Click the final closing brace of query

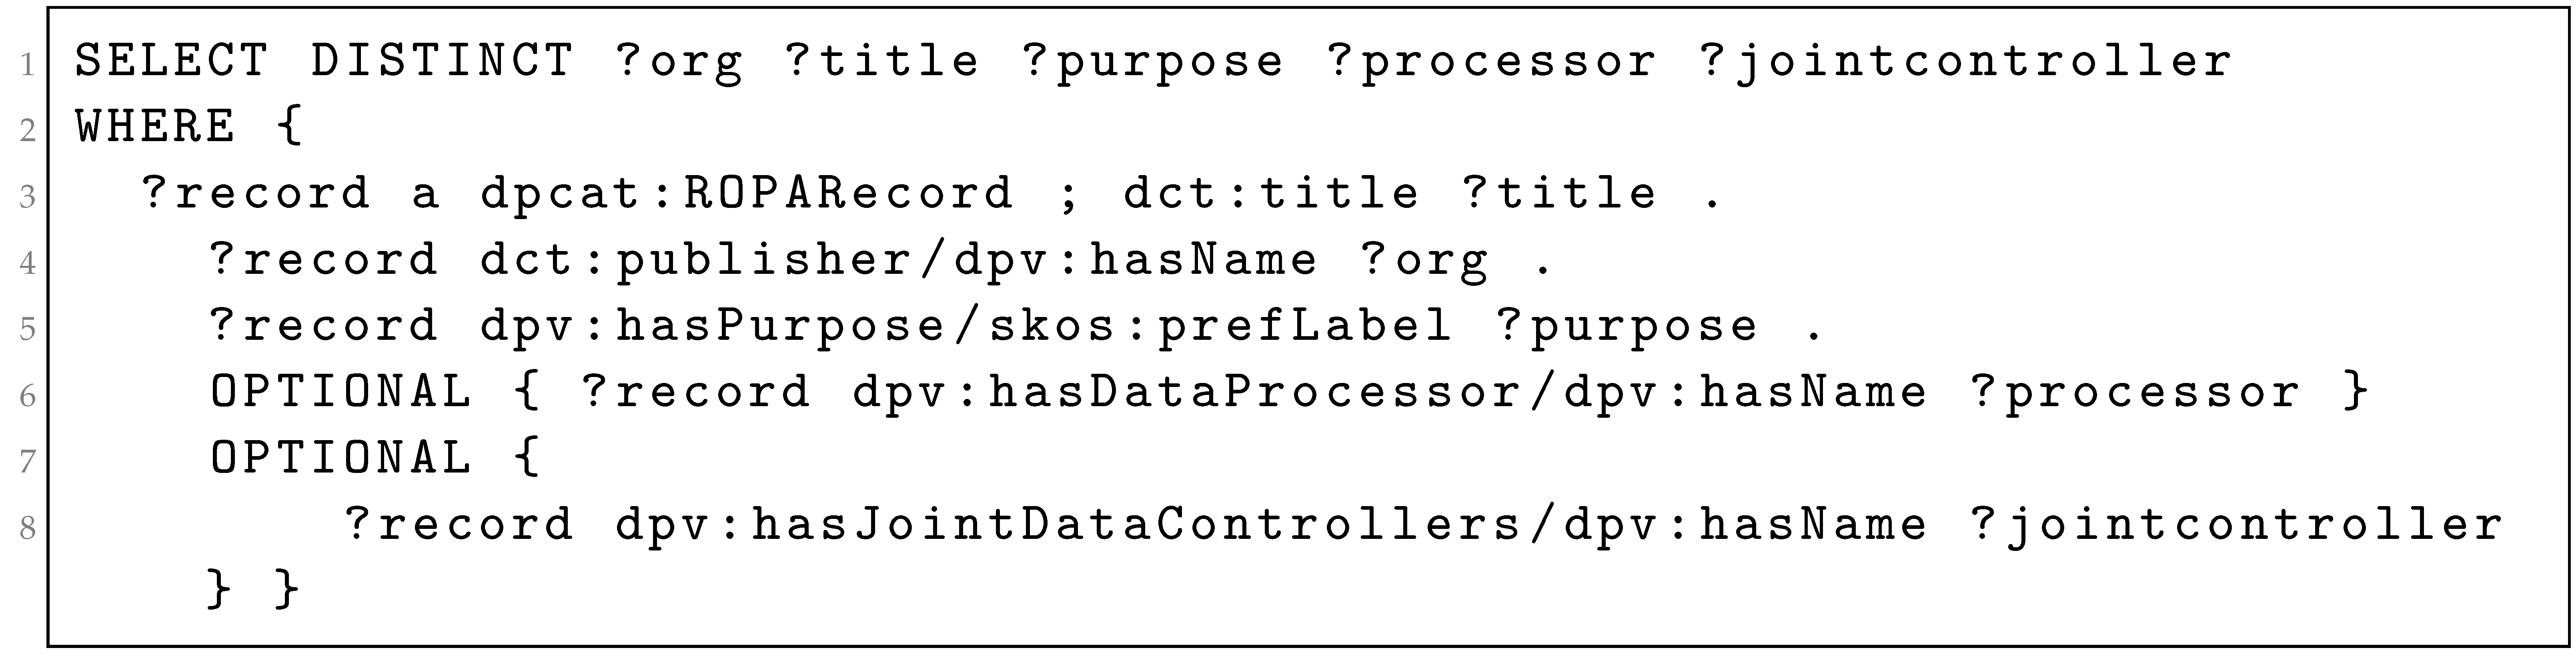(x=287, y=589)
